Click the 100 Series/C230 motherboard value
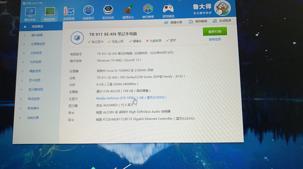303x169 pixels. coord(141,77)
